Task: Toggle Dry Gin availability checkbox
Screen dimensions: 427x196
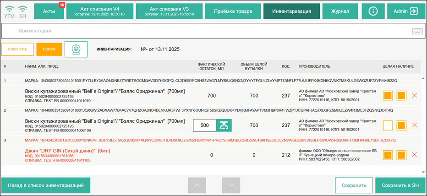Action: coord(401,155)
